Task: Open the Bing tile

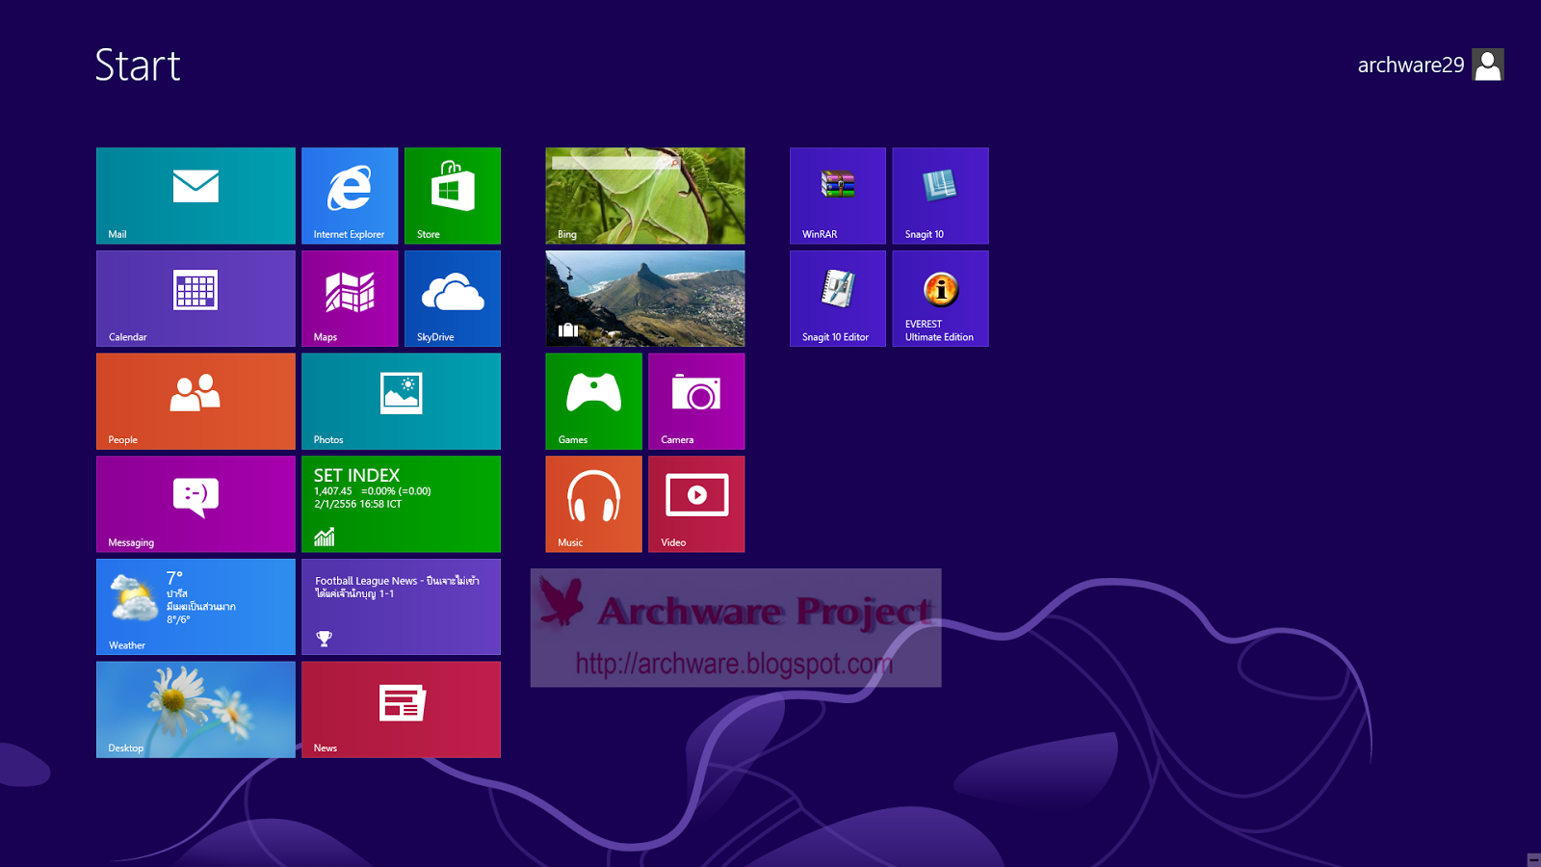Action: [645, 196]
